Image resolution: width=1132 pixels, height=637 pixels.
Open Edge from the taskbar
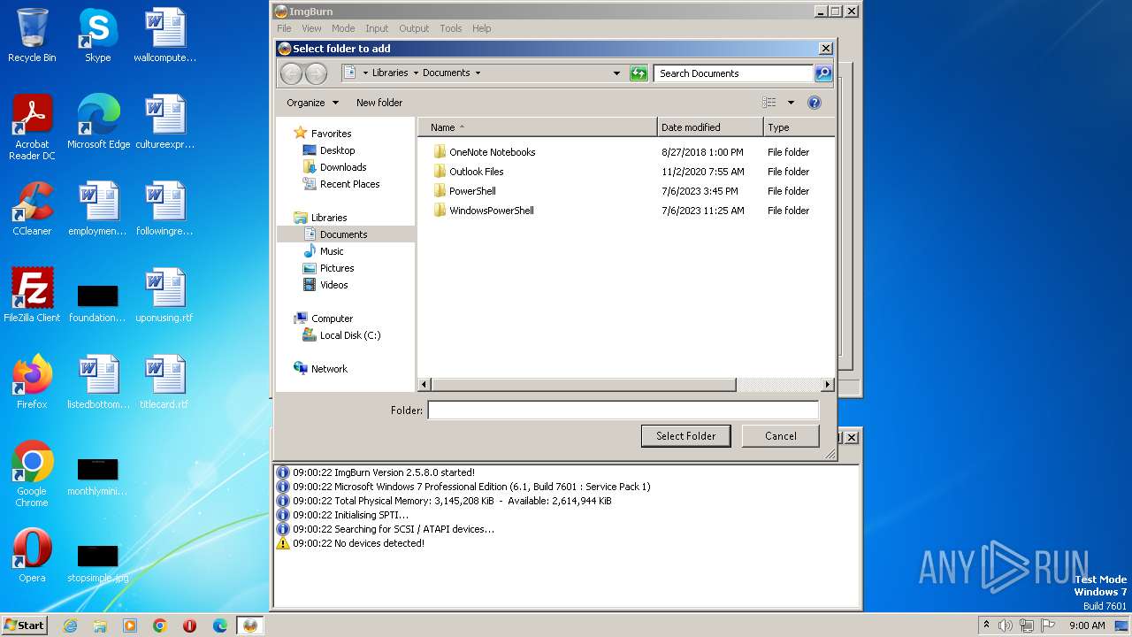220,625
